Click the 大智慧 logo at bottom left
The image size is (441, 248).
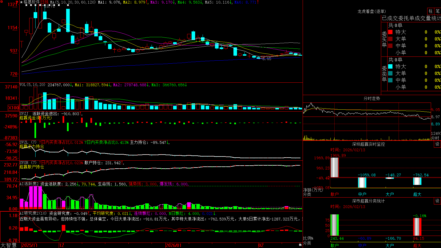click(x=9, y=245)
